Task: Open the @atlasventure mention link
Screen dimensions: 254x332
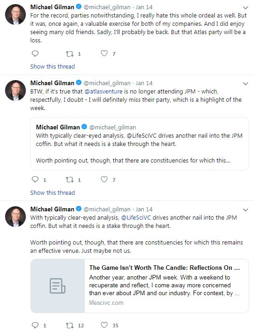Action: tap(103, 92)
